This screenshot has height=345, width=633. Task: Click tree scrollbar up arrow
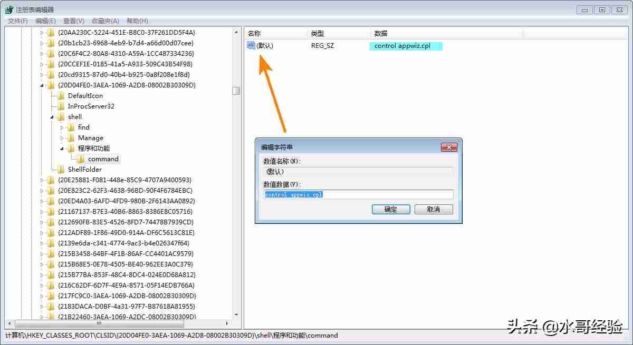(236, 32)
